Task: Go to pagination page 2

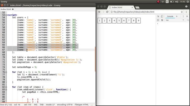Action: click(104, 21)
